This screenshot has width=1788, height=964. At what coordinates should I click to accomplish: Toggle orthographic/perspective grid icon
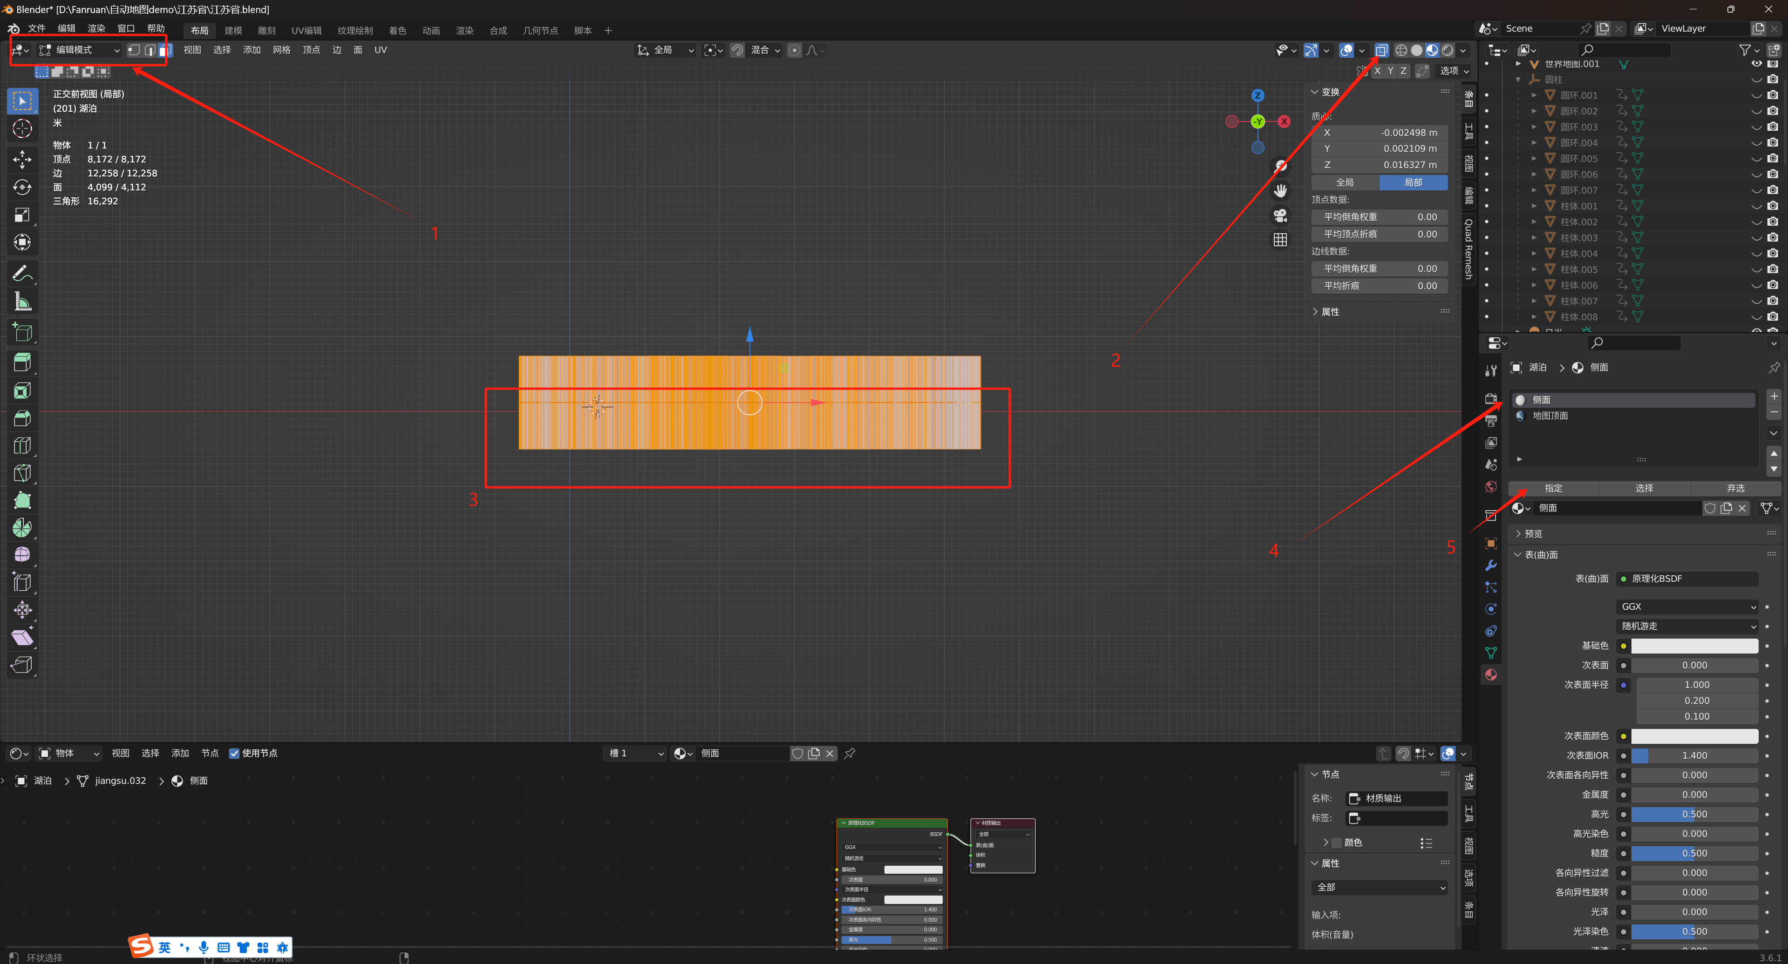pos(1281,240)
